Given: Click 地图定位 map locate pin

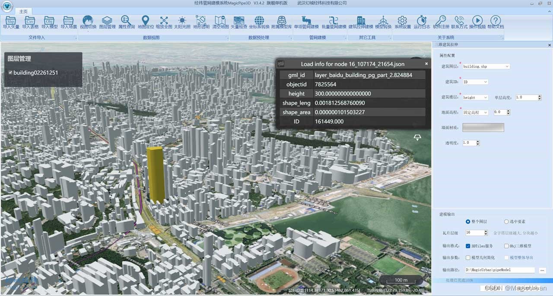Looking at the screenshot, I should coord(145,20).
